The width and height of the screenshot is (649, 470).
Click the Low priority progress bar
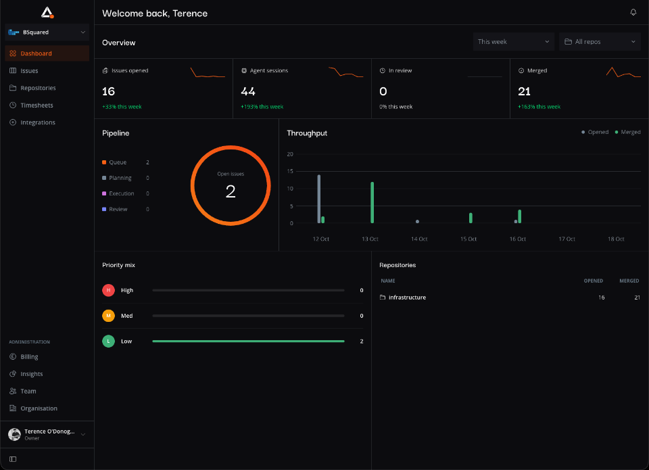(x=248, y=342)
